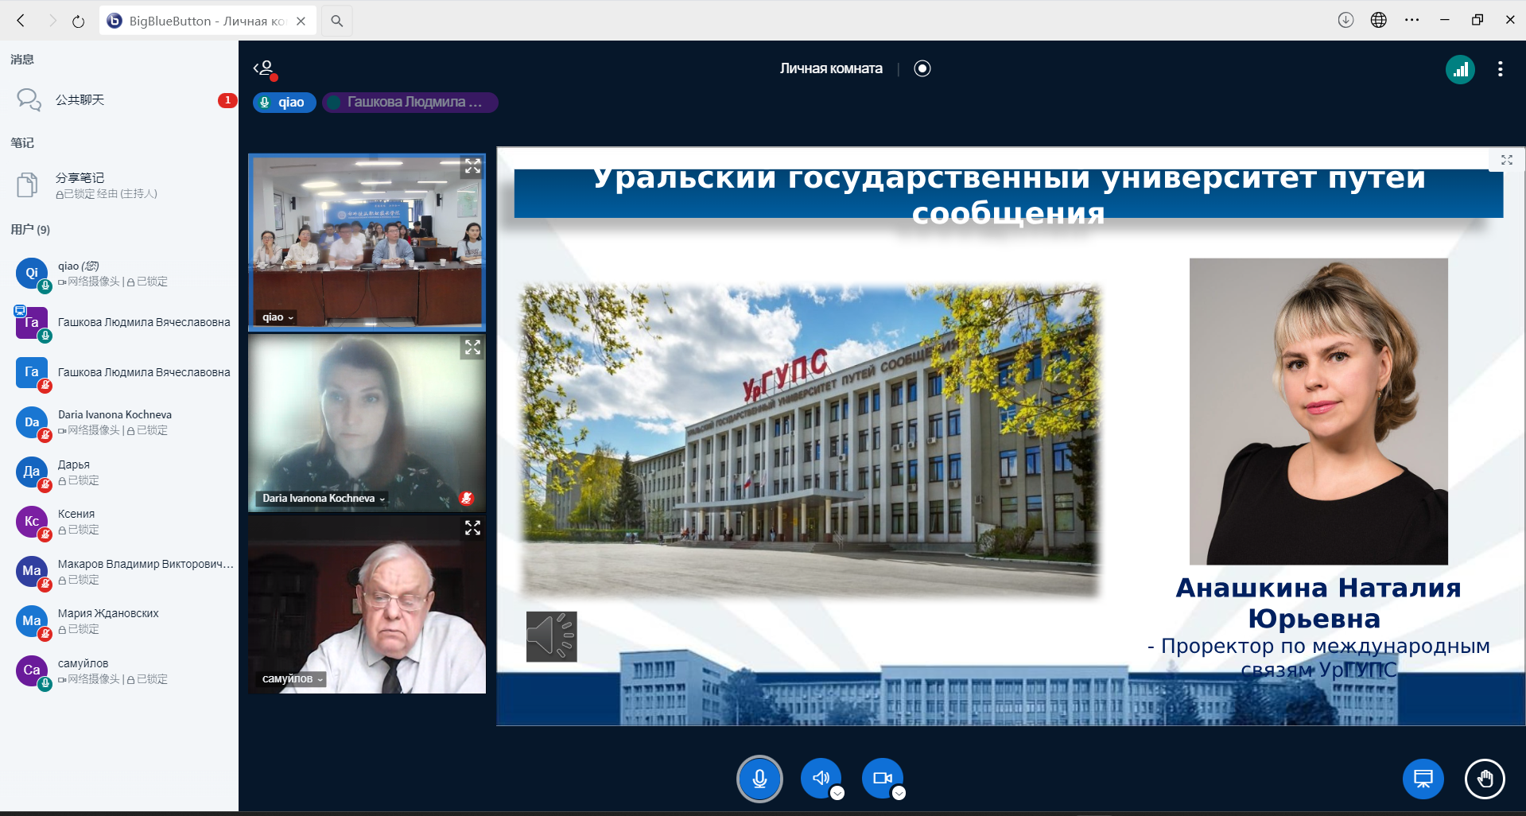Open the browser search icon
1526x816 pixels.
tap(337, 21)
